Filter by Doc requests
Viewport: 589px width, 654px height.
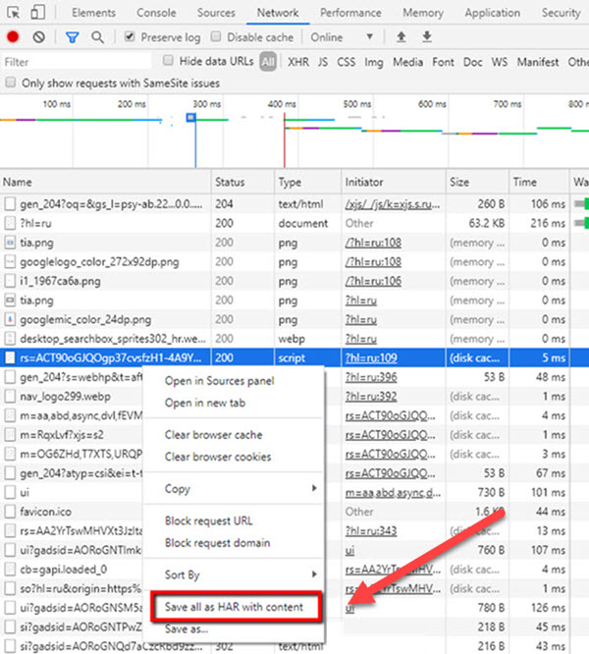click(x=473, y=62)
